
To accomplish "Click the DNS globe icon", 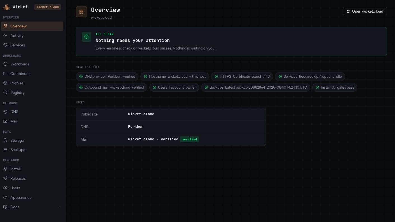I will tap(5, 112).
